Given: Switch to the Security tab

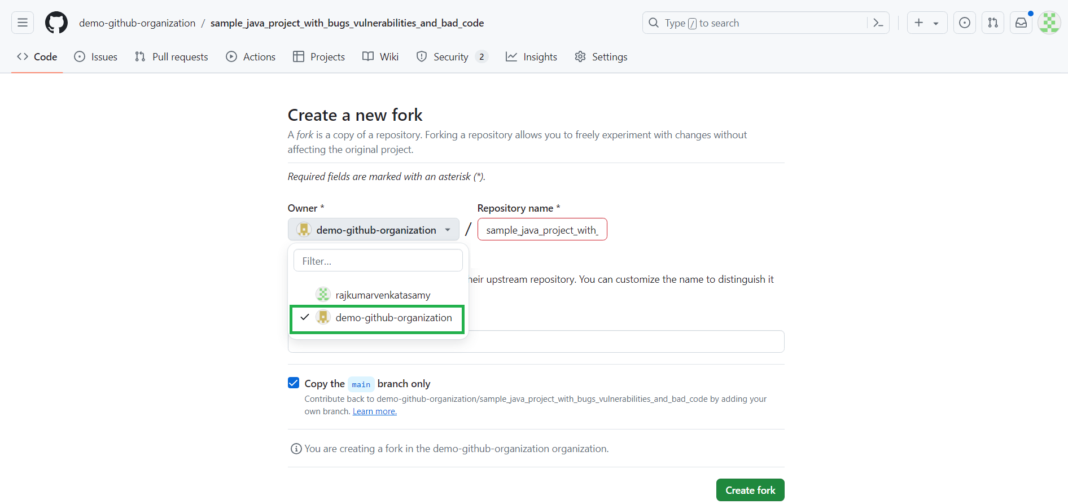Looking at the screenshot, I should pos(452,56).
